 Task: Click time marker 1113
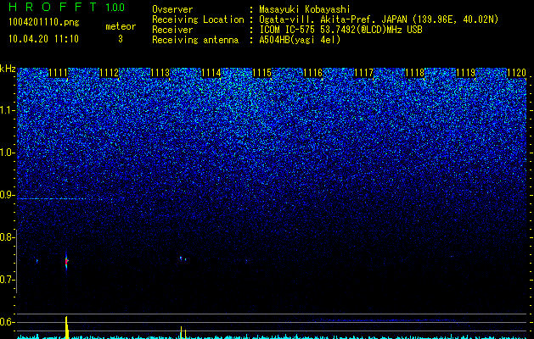(x=160, y=73)
